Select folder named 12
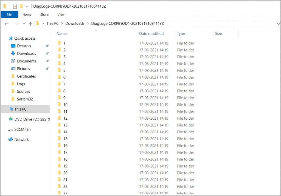This screenshot has height=196, width=281. [x=65, y=118]
